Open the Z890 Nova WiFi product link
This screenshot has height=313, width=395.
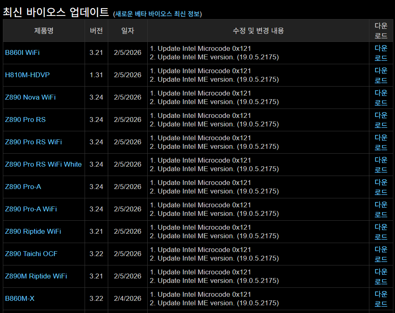(x=30, y=98)
